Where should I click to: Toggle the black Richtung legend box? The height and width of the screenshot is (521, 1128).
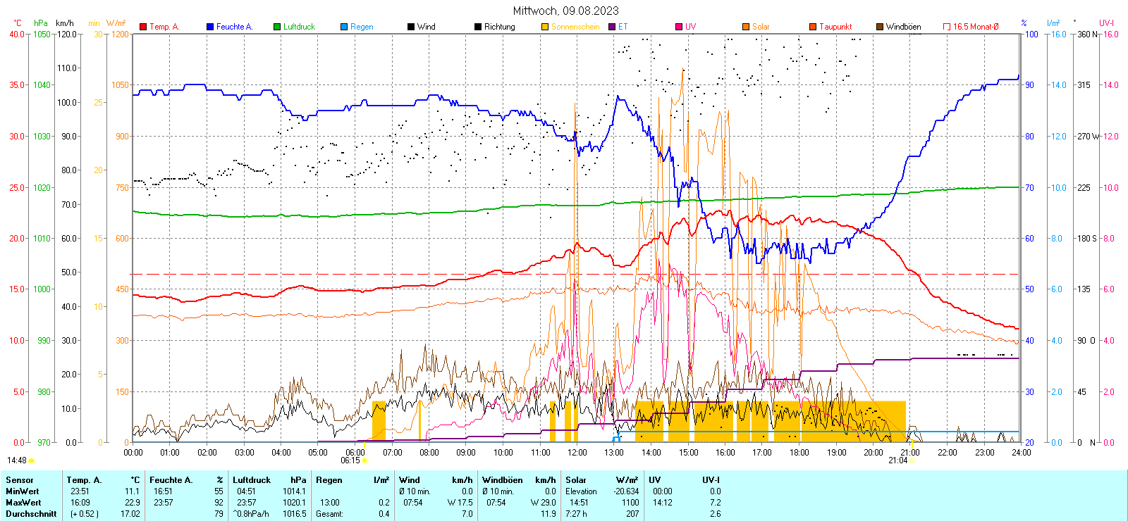478,27
